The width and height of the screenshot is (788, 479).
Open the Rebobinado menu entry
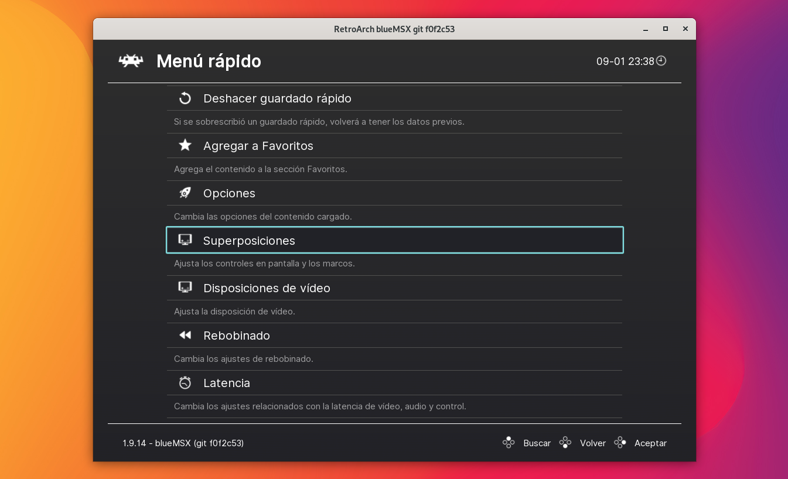pos(394,336)
